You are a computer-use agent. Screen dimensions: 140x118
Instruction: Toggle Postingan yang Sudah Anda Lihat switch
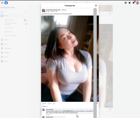pyautogui.click(x=26, y=24)
